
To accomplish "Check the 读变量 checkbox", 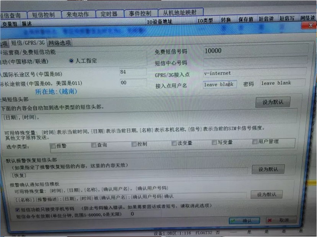I will coord(174,143).
